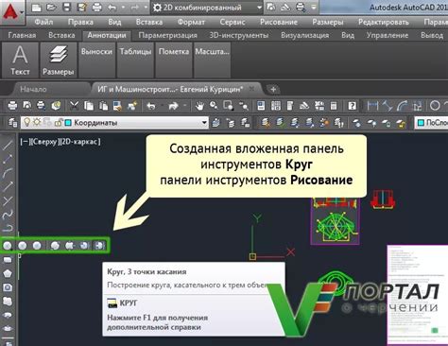Click New drawing icon in quick access toolbar
The height and width of the screenshot is (346, 448).
(36, 8)
